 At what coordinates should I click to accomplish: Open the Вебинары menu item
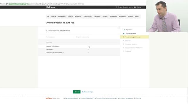[122, 16]
